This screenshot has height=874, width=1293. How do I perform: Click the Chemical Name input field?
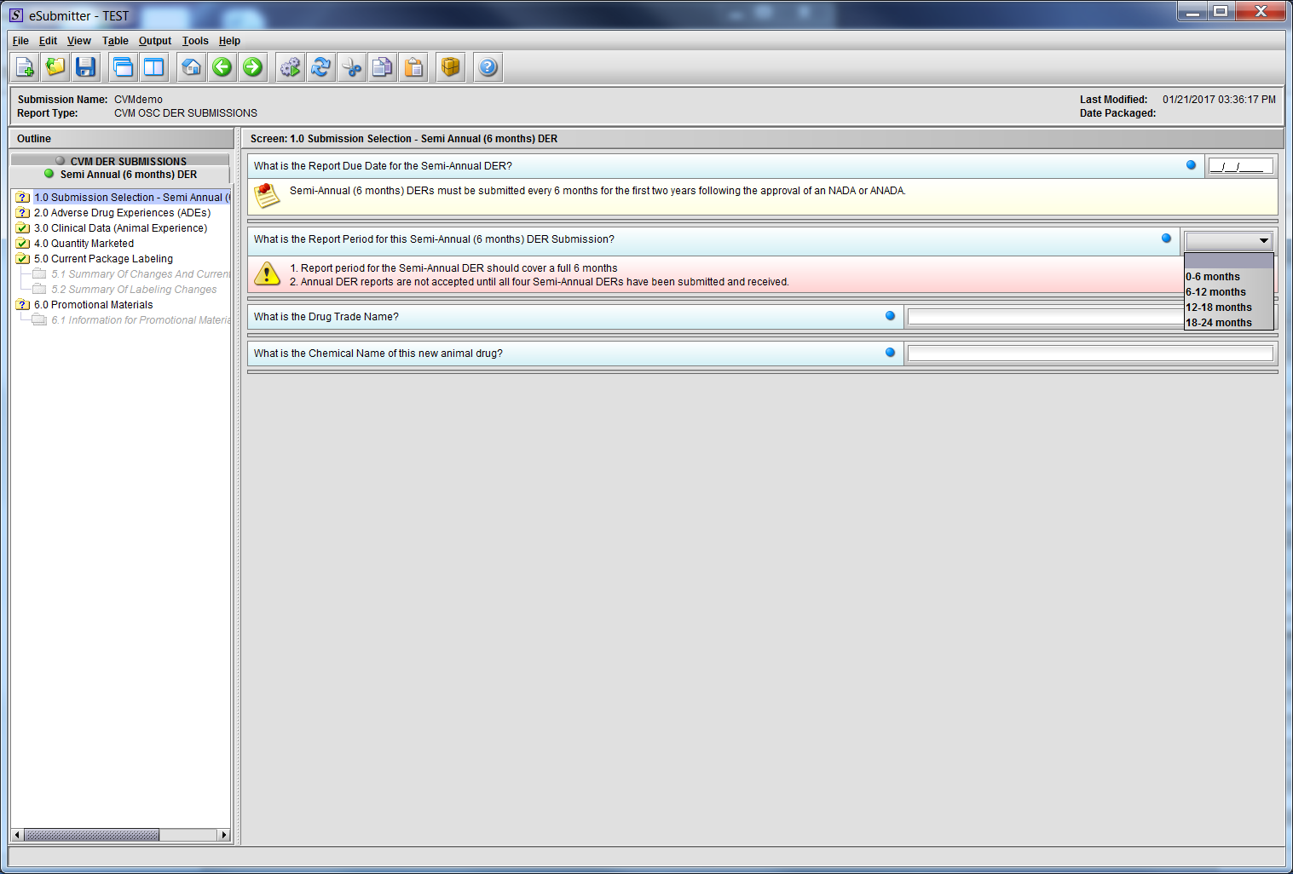1089,354
